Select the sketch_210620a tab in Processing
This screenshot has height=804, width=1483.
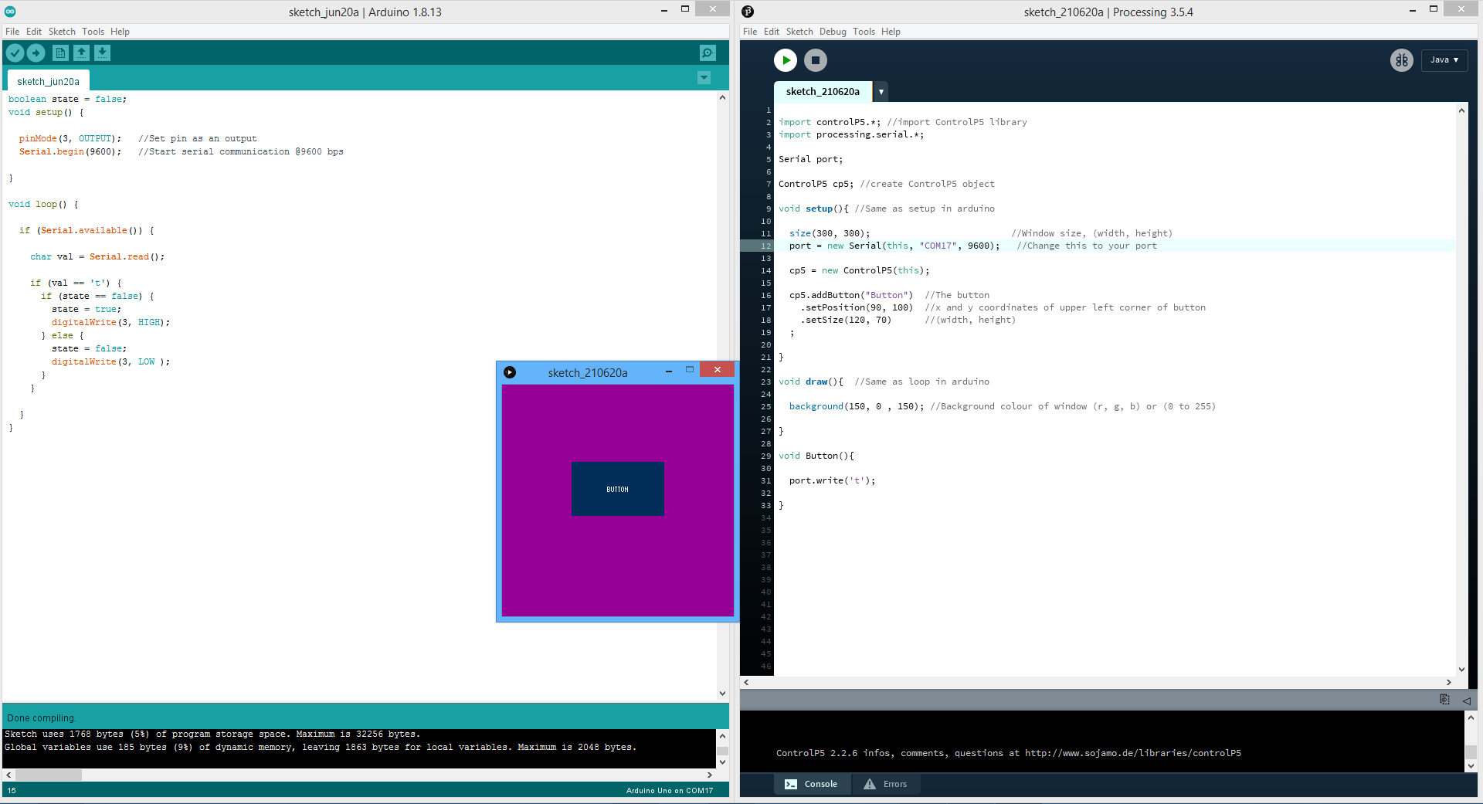coord(823,92)
